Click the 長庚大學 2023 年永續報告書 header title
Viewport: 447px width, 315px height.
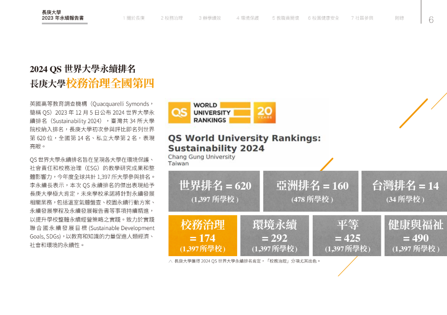[63, 15]
